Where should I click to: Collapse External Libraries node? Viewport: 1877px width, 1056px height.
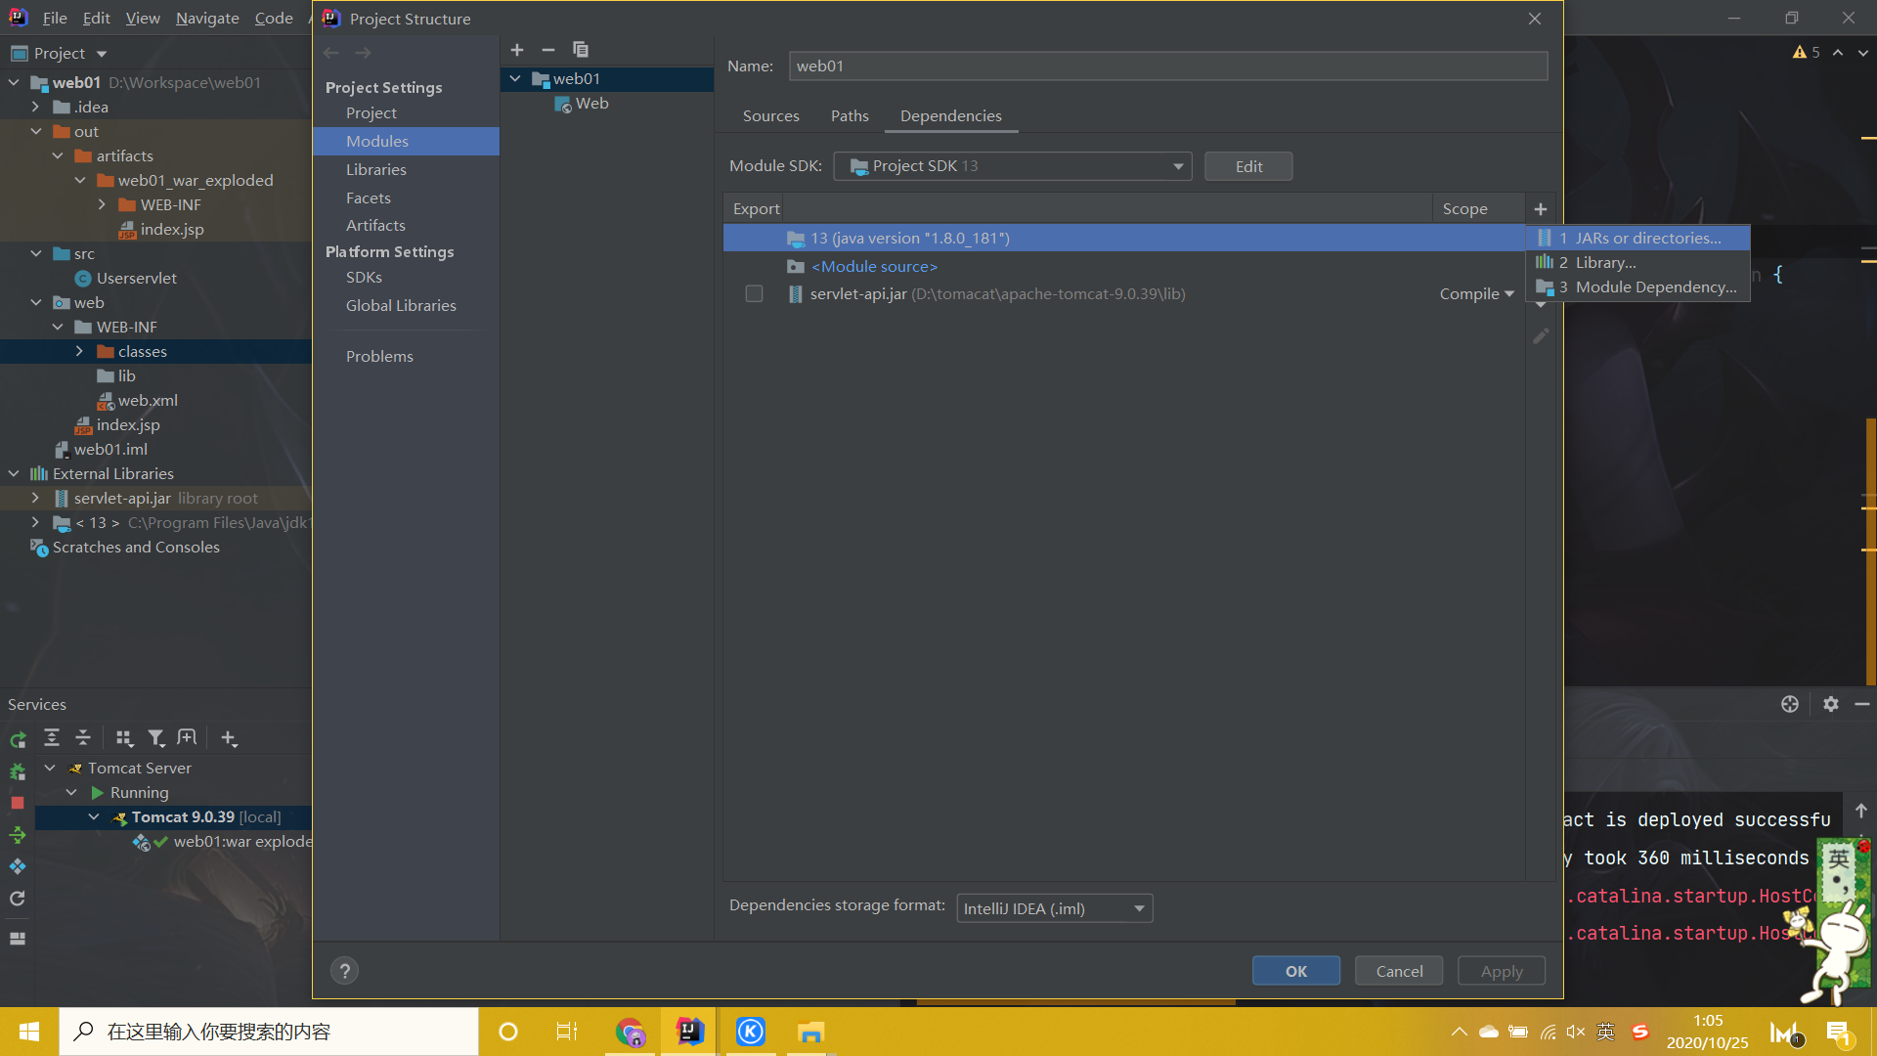(14, 473)
